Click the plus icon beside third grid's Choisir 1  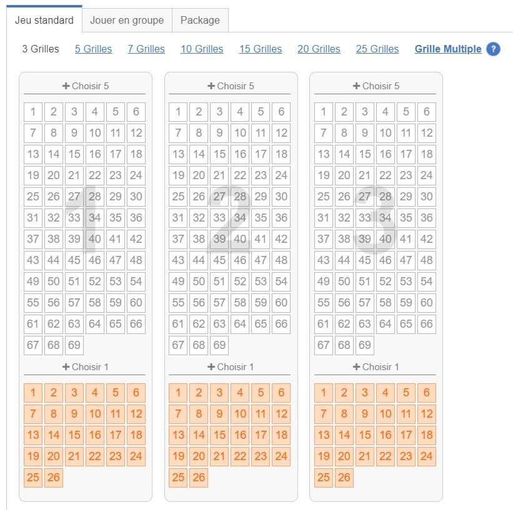(x=356, y=367)
